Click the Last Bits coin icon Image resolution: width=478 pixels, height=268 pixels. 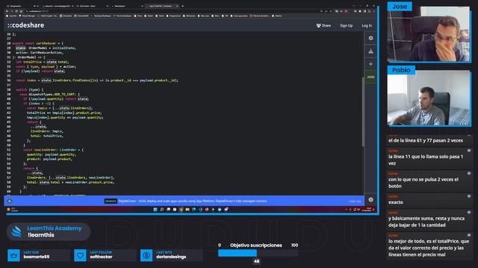click(146, 255)
